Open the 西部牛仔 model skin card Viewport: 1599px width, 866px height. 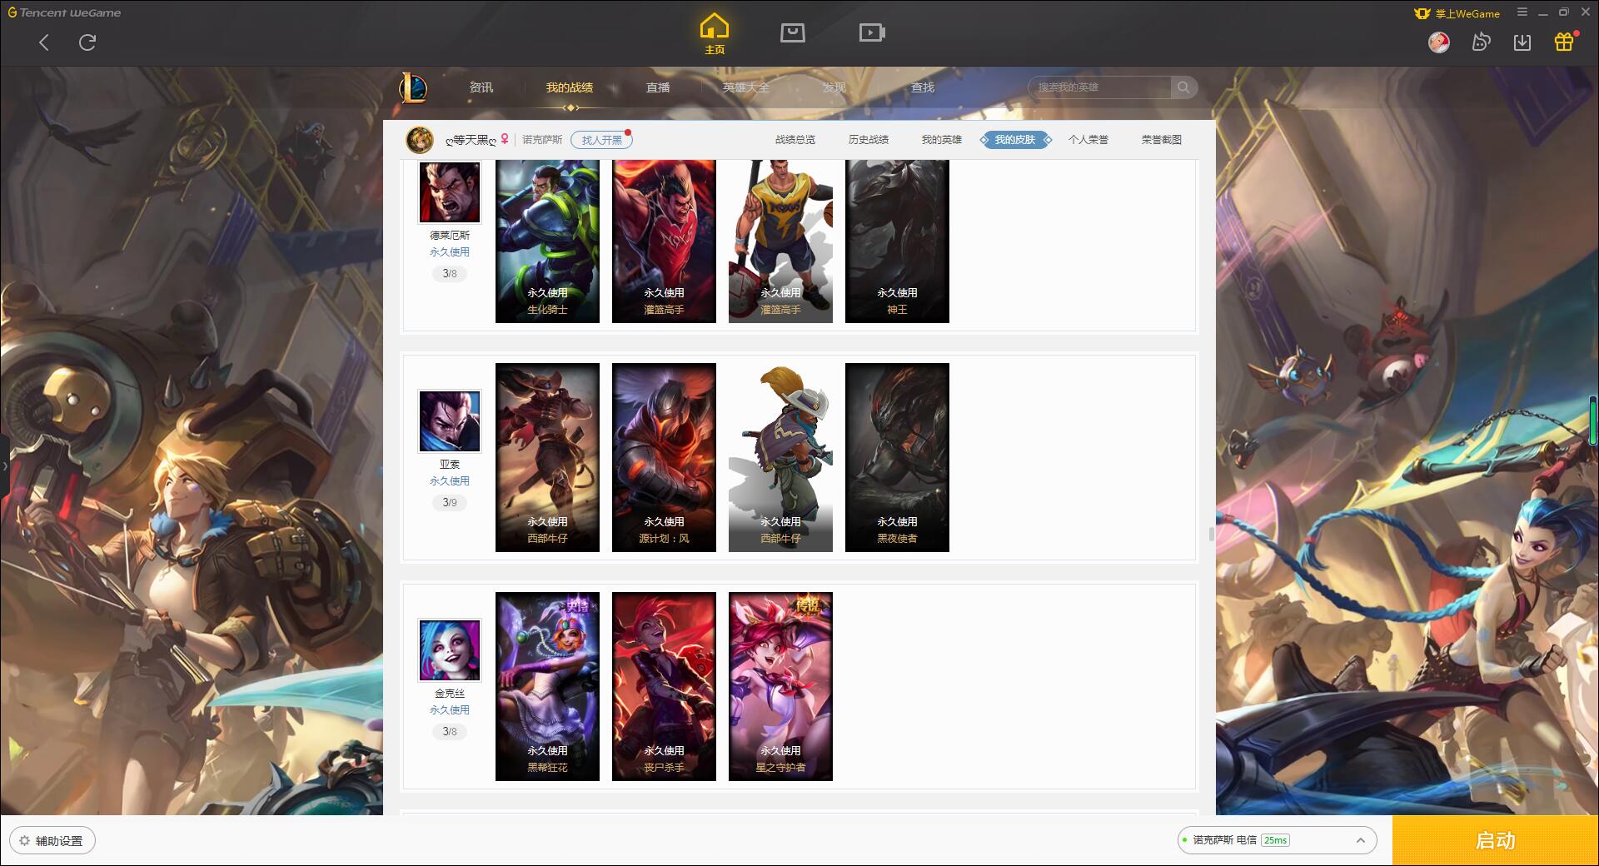tap(780, 457)
